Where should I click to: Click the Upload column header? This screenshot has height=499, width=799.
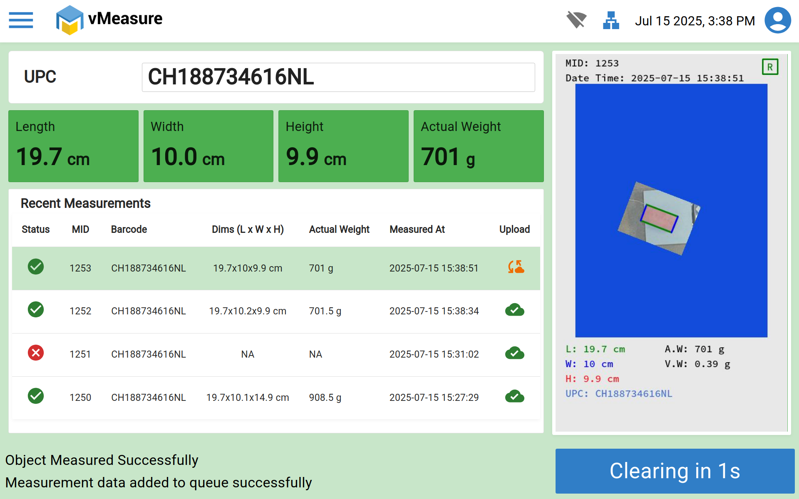514,230
